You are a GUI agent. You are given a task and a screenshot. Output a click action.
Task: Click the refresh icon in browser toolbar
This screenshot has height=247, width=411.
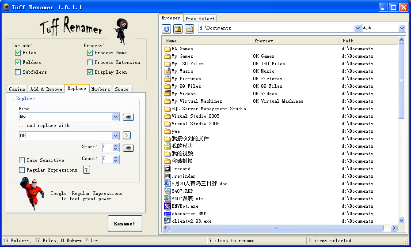(x=167, y=29)
